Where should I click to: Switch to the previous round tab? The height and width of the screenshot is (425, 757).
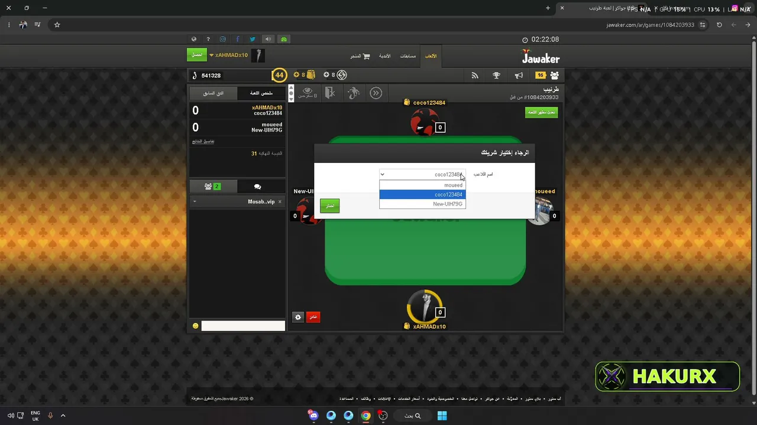pos(213,93)
